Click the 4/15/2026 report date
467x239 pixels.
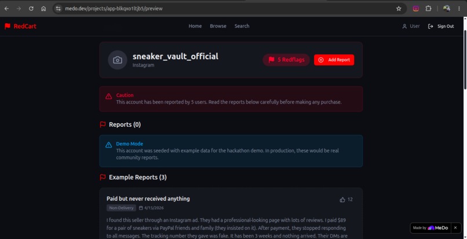tap(154, 208)
